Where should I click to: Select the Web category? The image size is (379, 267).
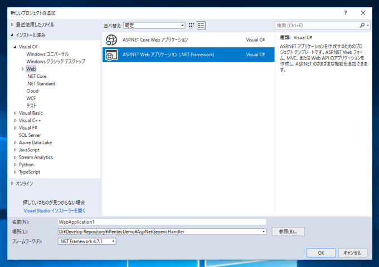pyautogui.click(x=31, y=69)
